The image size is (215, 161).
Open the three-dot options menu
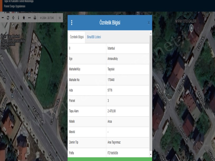coord(71,23)
